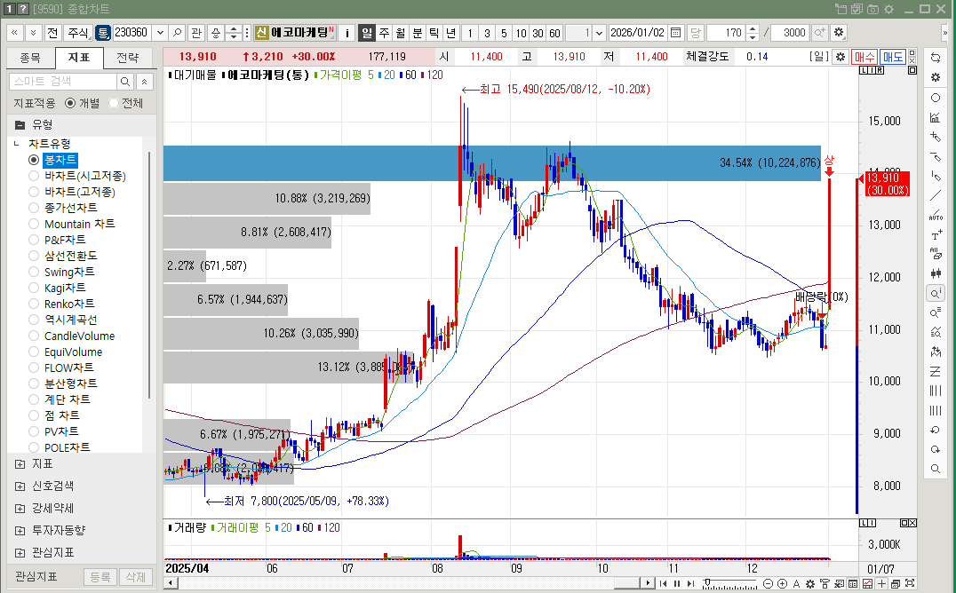Click the gear settings icon in title bar

(889, 9)
